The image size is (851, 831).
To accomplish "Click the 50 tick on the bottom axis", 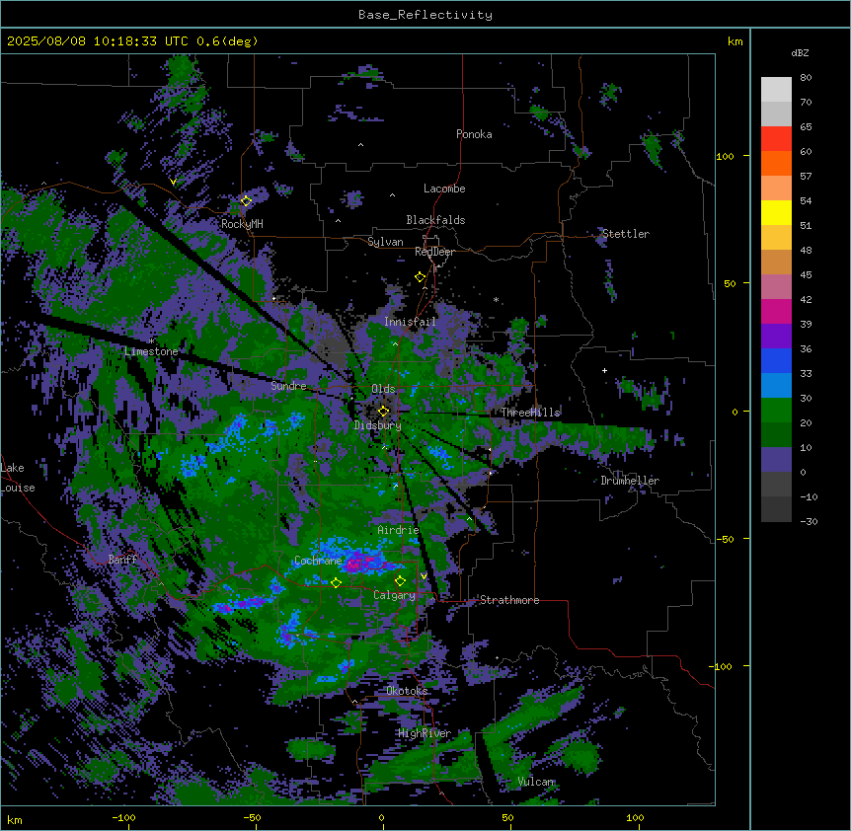I will click(506, 818).
